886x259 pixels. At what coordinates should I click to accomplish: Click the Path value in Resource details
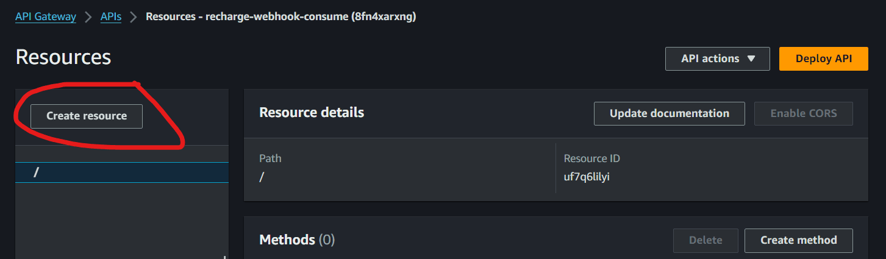(x=262, y=177)
